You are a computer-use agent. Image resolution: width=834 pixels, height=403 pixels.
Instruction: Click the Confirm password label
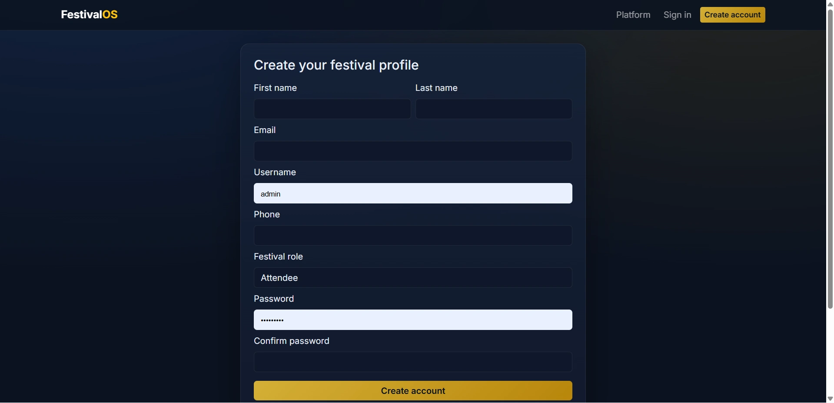tap(291, 341)
